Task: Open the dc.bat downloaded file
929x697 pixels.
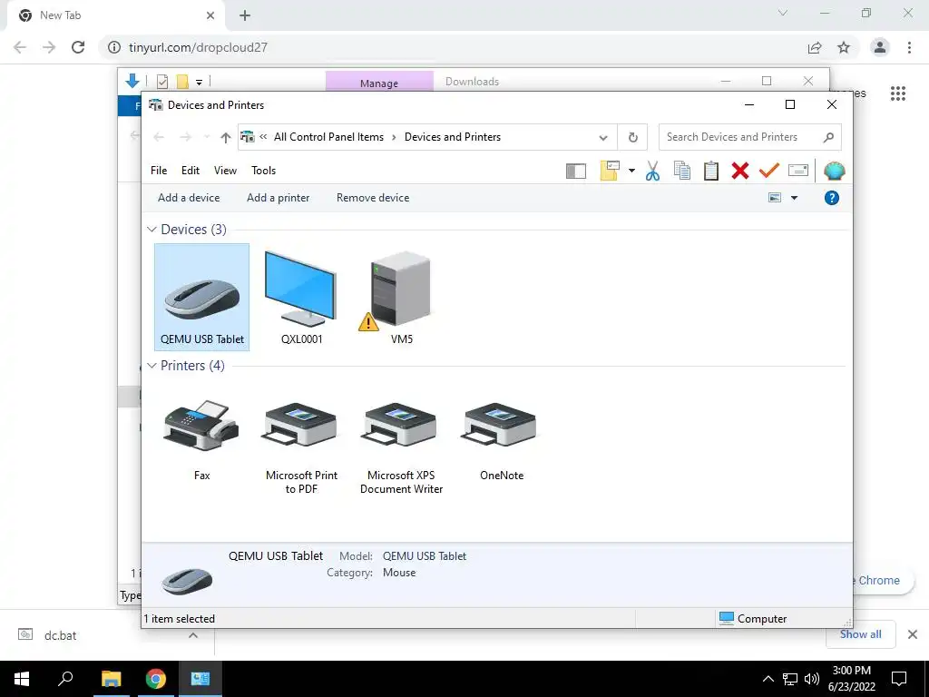Action: point(59,635)
